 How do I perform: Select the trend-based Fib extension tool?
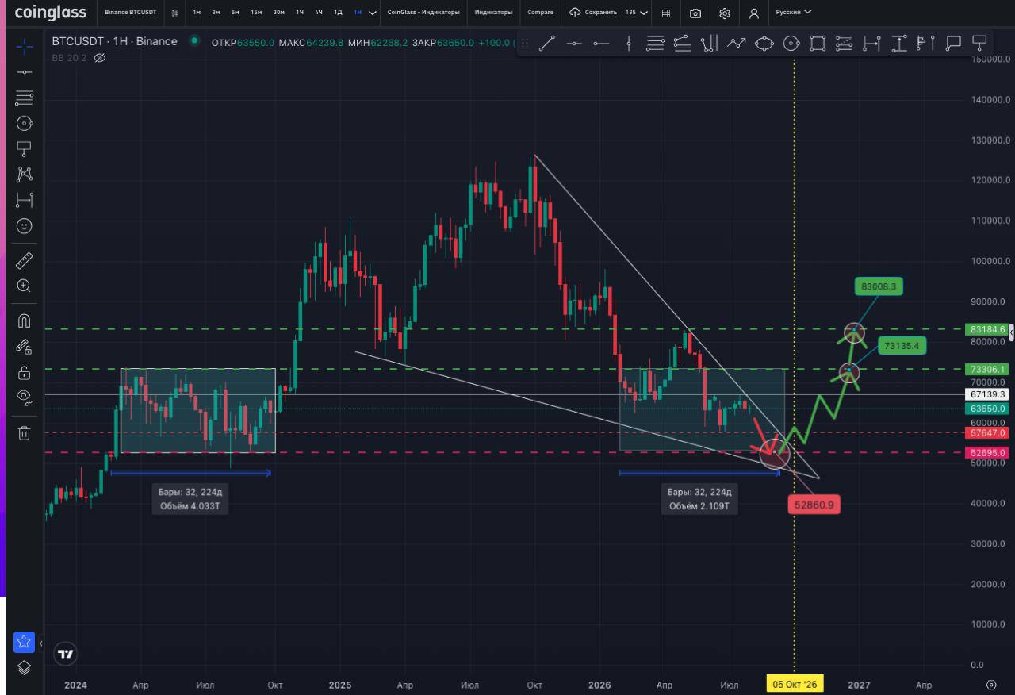pos(682,44)
